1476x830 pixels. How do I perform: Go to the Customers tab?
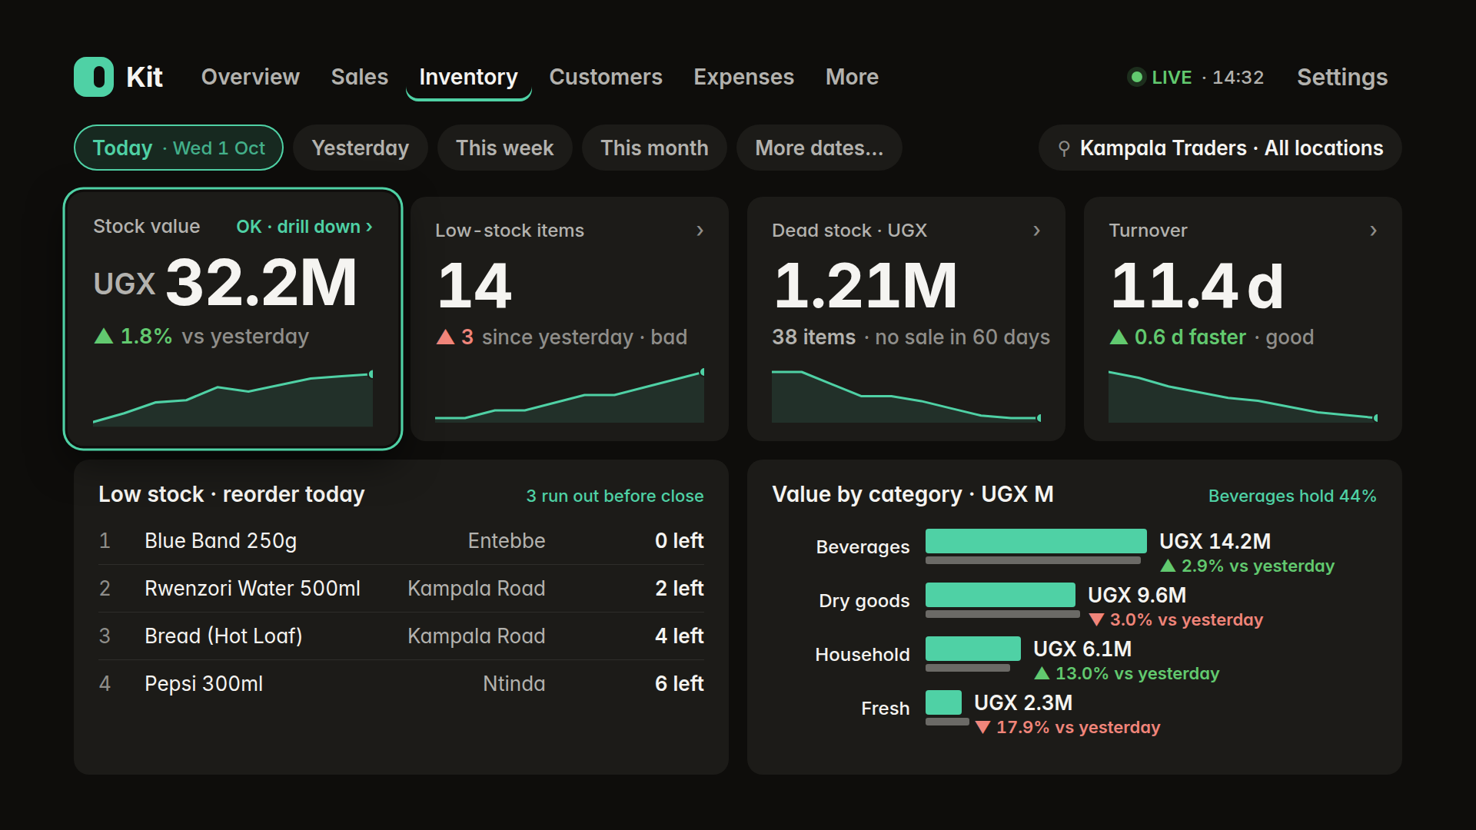606,77
